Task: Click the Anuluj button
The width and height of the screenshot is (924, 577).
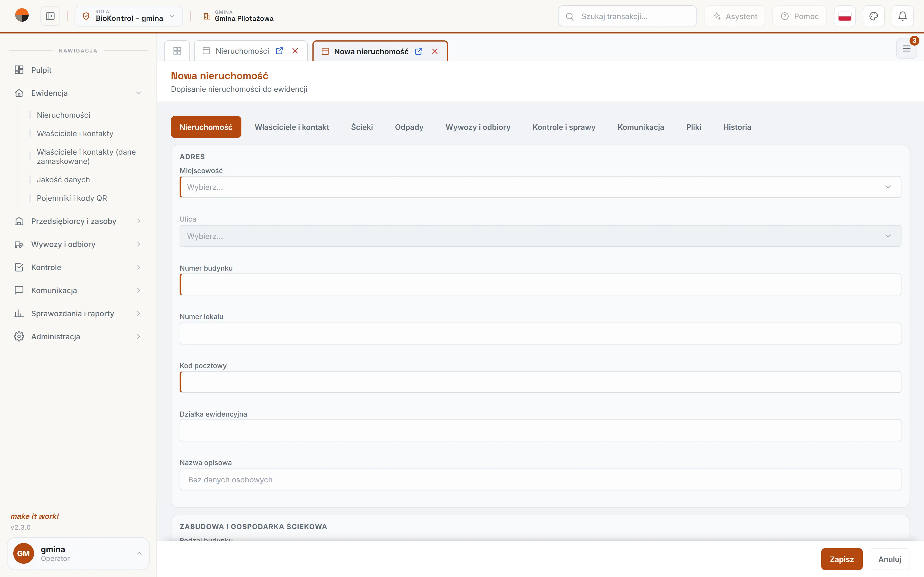Action: pos(890,559)
